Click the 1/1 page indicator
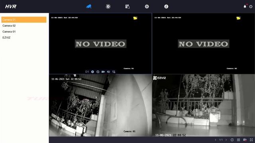255x143 pixels. pos(221,140)
